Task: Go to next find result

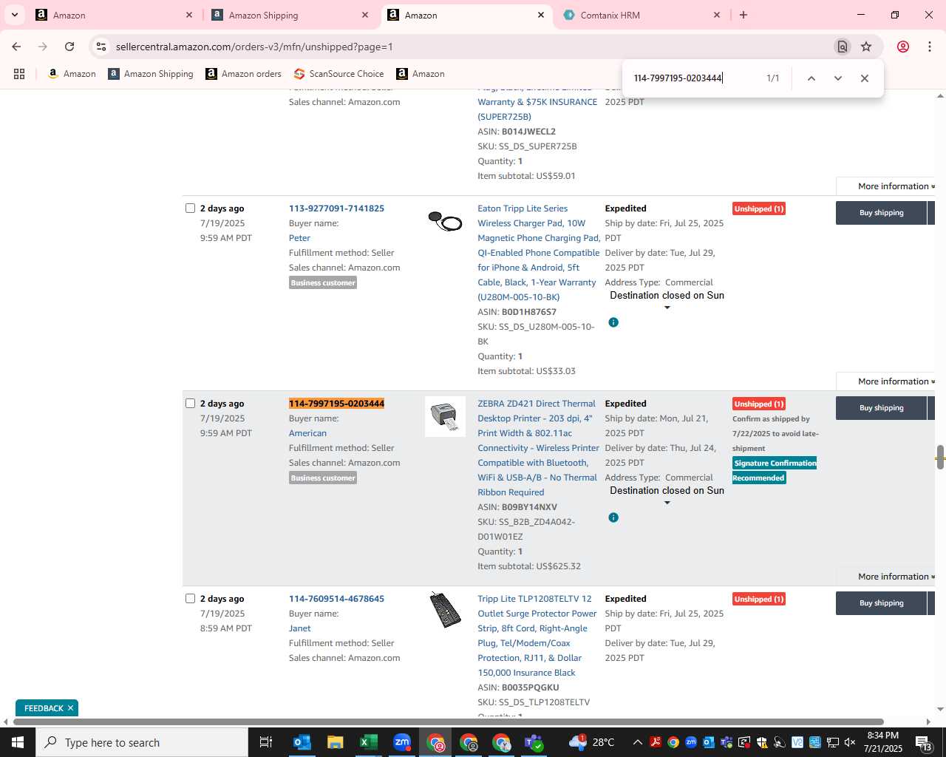Action: (x=837, y=78)
